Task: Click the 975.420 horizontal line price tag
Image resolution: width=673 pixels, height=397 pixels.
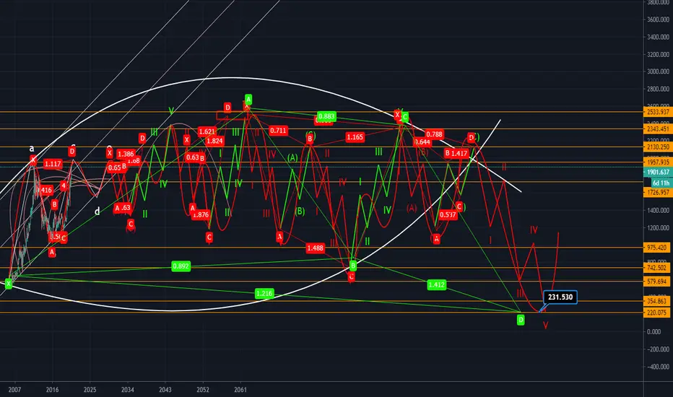Action: coord(658,248)
